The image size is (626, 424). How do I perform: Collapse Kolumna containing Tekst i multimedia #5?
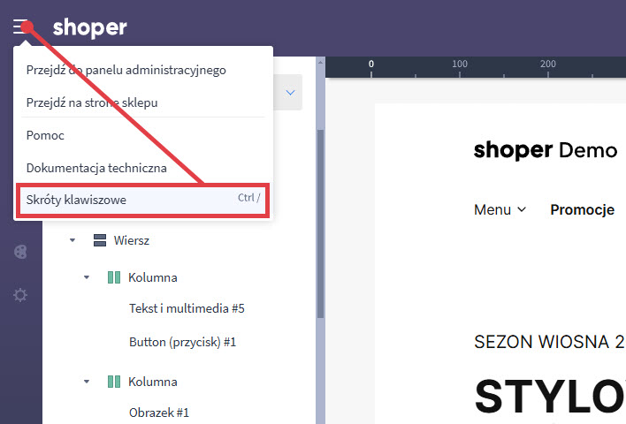click(87, 277)
